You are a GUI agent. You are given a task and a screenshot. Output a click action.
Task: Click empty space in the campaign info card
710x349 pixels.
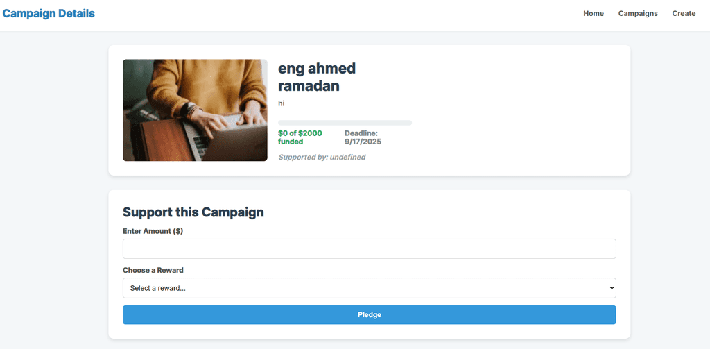tap(520, 111)
